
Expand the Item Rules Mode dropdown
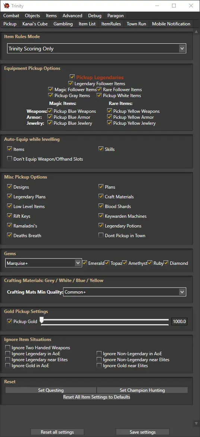(96, 49)
